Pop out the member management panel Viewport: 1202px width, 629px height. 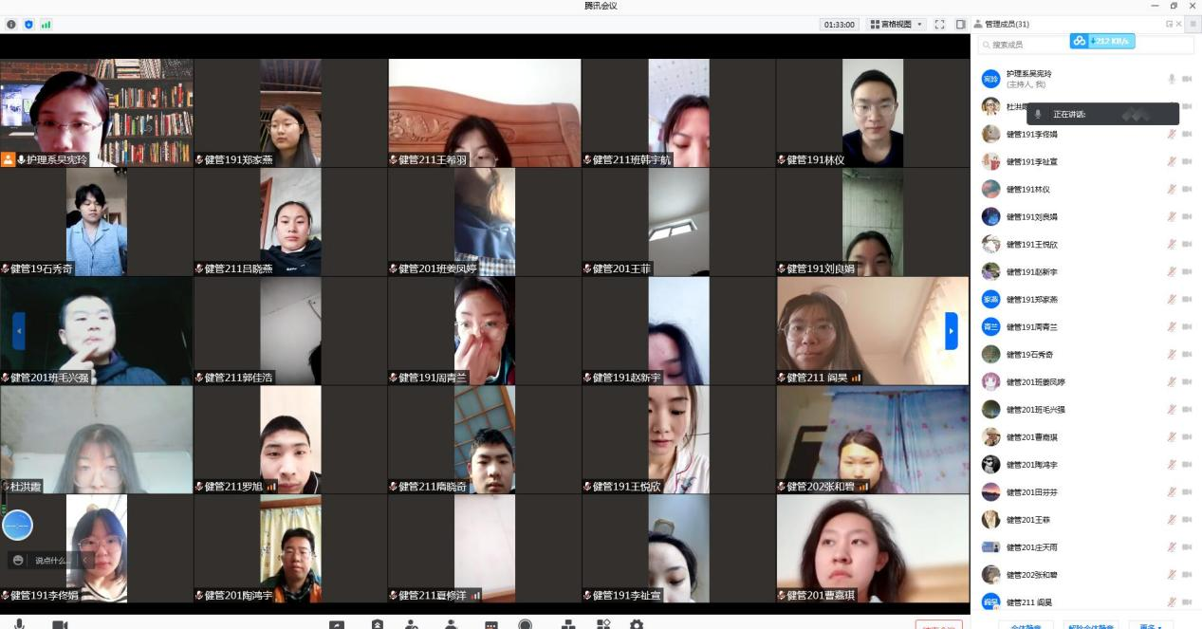[1170, 24]
